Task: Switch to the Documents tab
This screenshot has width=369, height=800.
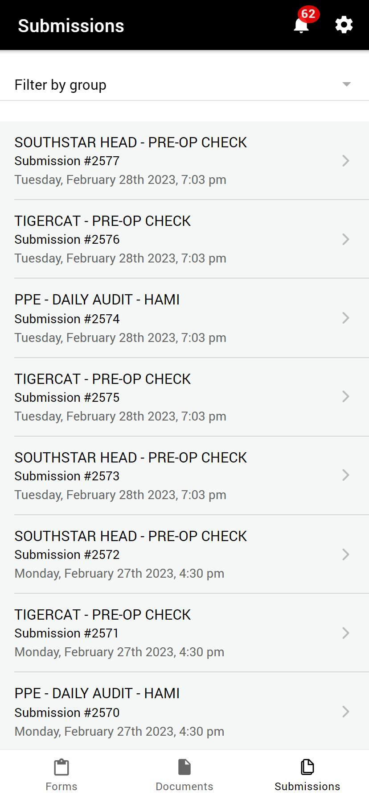Action: 184,775
